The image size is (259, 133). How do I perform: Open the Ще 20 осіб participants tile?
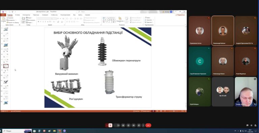click(x=223, y=92)
